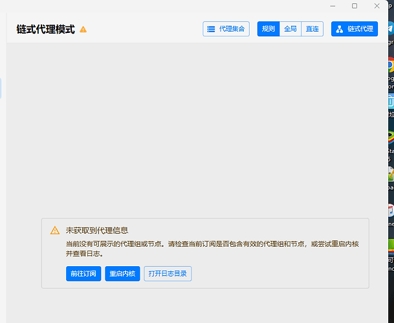This screenshot has height=323, width=394.
Task: Minimize the application window
Action: (333, 6)
